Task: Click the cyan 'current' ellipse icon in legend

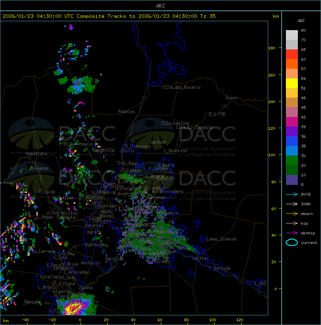Action: click(x=292, y=242)
